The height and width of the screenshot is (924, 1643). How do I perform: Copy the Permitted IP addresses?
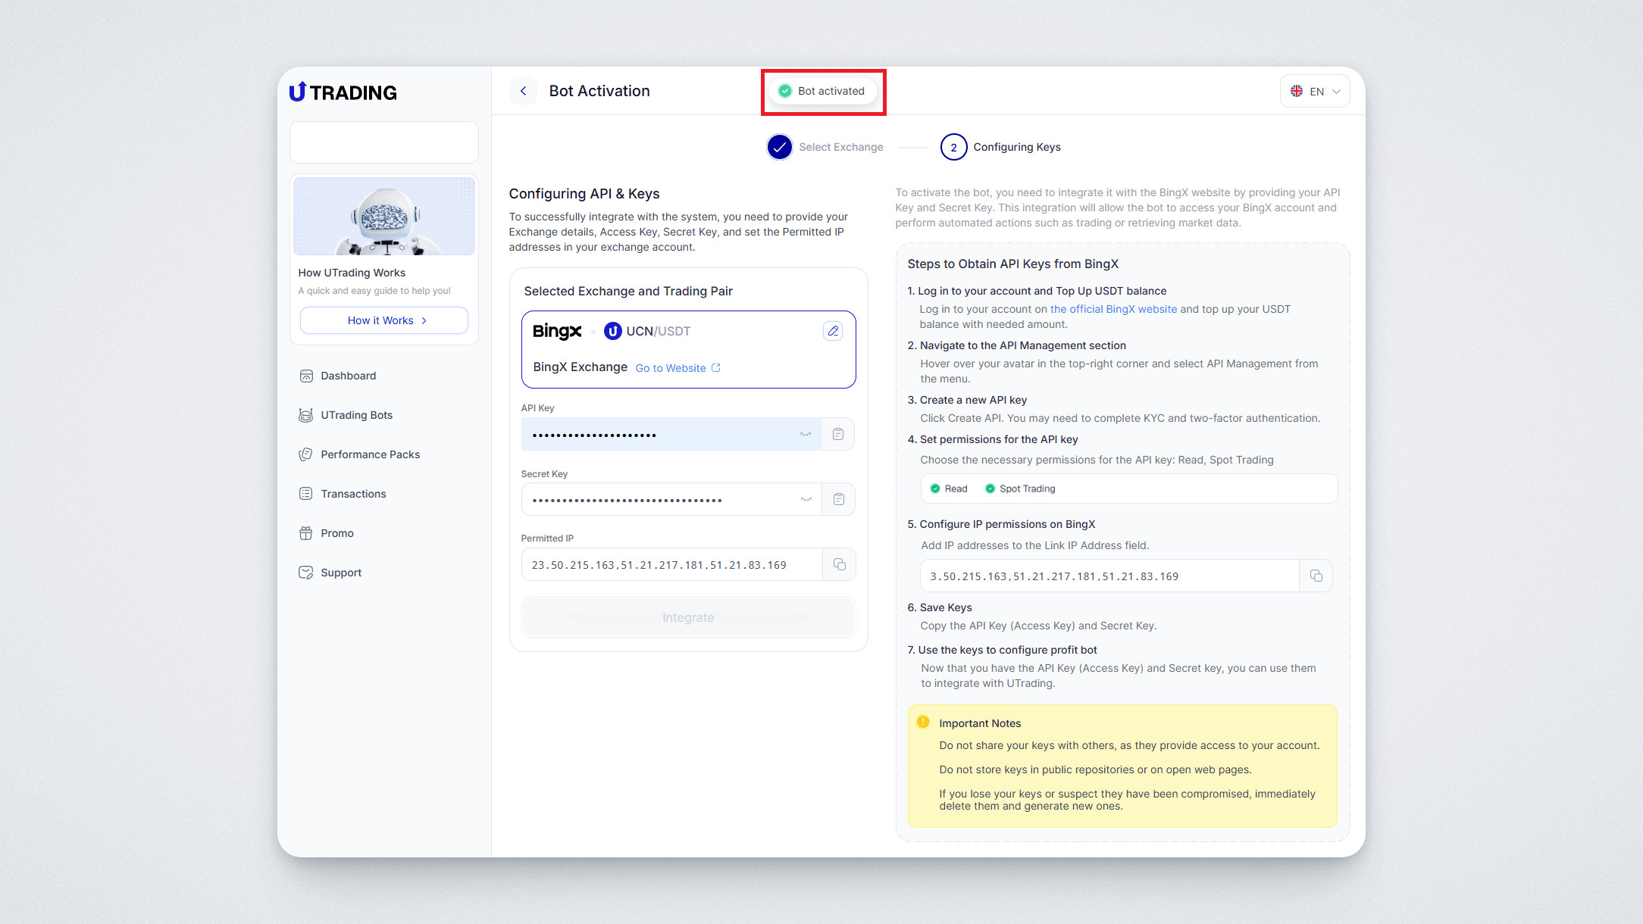[x=839, y=564]
